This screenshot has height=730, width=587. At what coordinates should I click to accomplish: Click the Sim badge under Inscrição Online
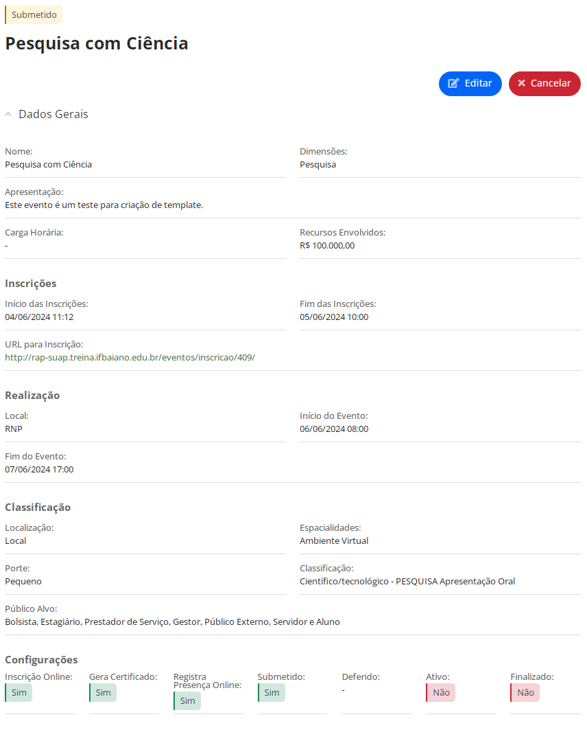[19, 692]
